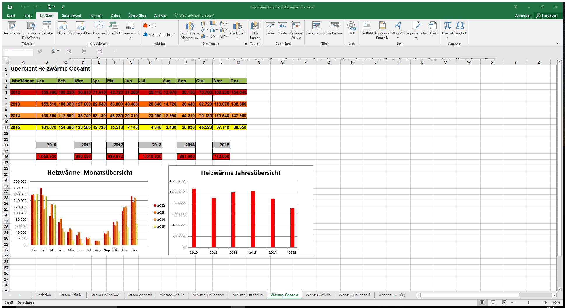Insert a Zeitachse filter

(335, 29)
